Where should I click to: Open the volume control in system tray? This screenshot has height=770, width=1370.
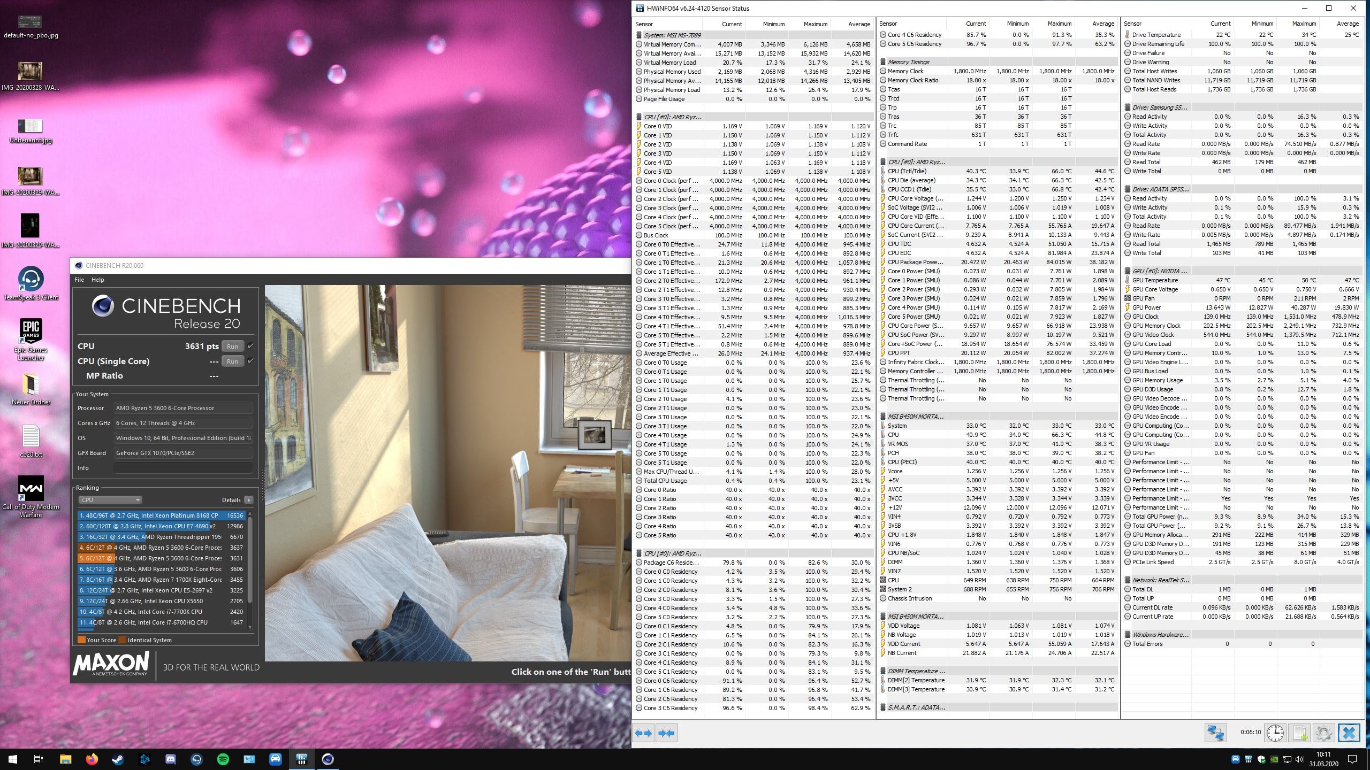coord(1298,759)
